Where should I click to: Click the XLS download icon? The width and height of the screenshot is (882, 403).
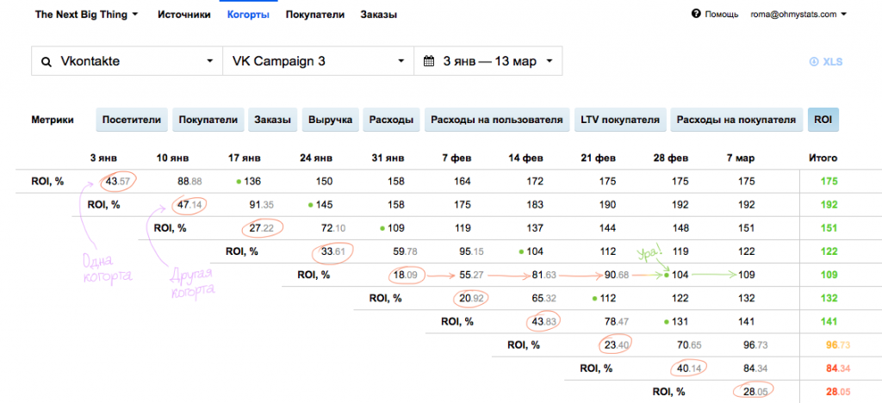813,62
